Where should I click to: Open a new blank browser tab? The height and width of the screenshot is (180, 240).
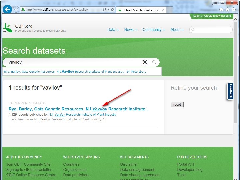(169, 10)
